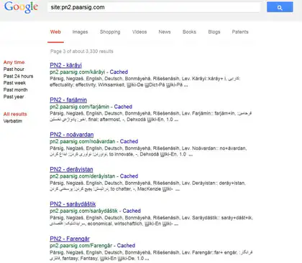This screenshot has height=263, width=302.
Task: Open the PN2 - farjāmin result
Action: click(68, 100)
